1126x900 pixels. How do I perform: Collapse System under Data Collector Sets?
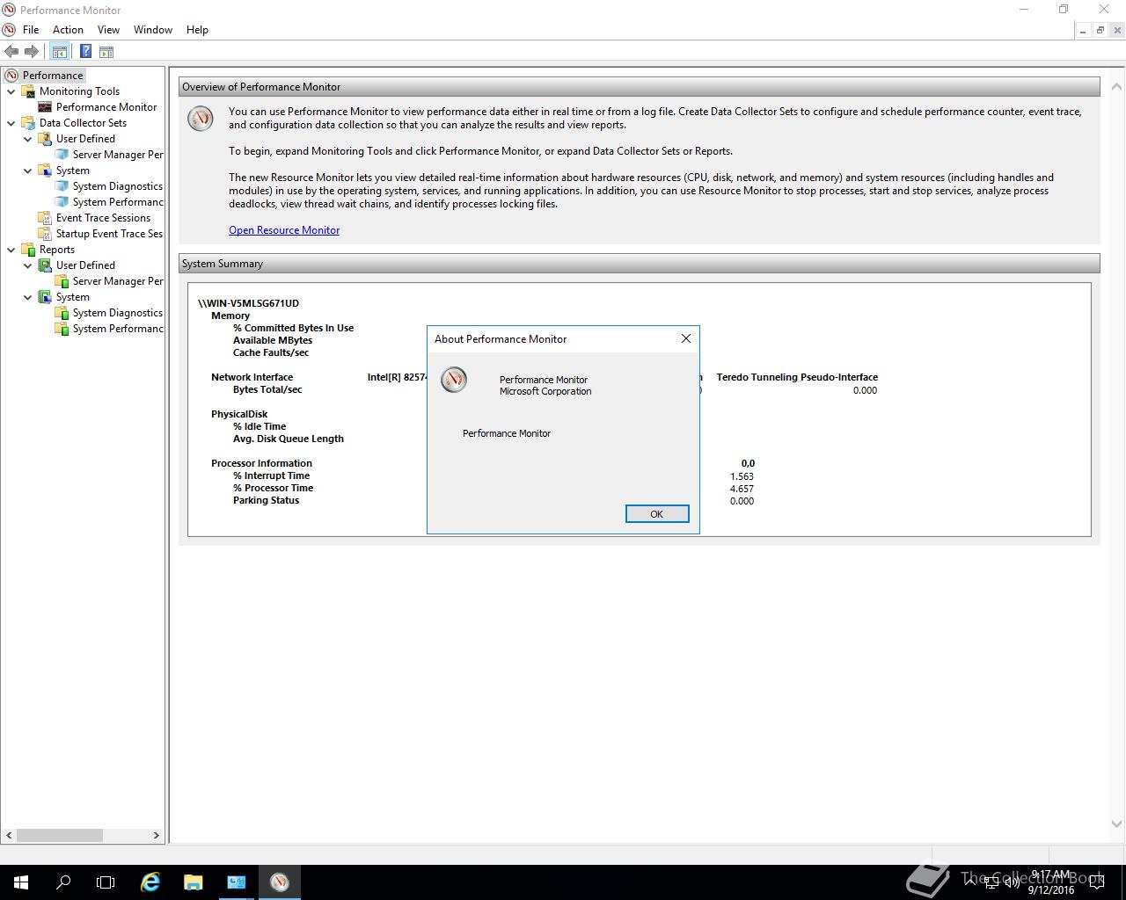[28, 171]
